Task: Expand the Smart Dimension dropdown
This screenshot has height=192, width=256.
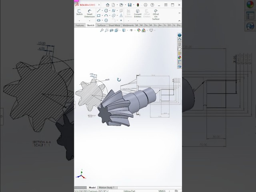Action: point(90,21)
